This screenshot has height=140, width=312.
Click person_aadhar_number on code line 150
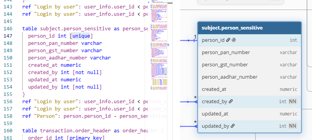click(57, 58)
